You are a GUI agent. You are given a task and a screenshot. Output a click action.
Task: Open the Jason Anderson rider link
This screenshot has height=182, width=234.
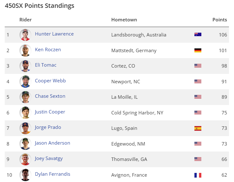[x=52, y=143]
